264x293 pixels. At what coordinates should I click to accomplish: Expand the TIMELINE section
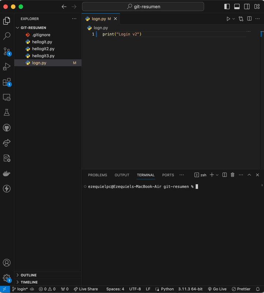point(48,282)
